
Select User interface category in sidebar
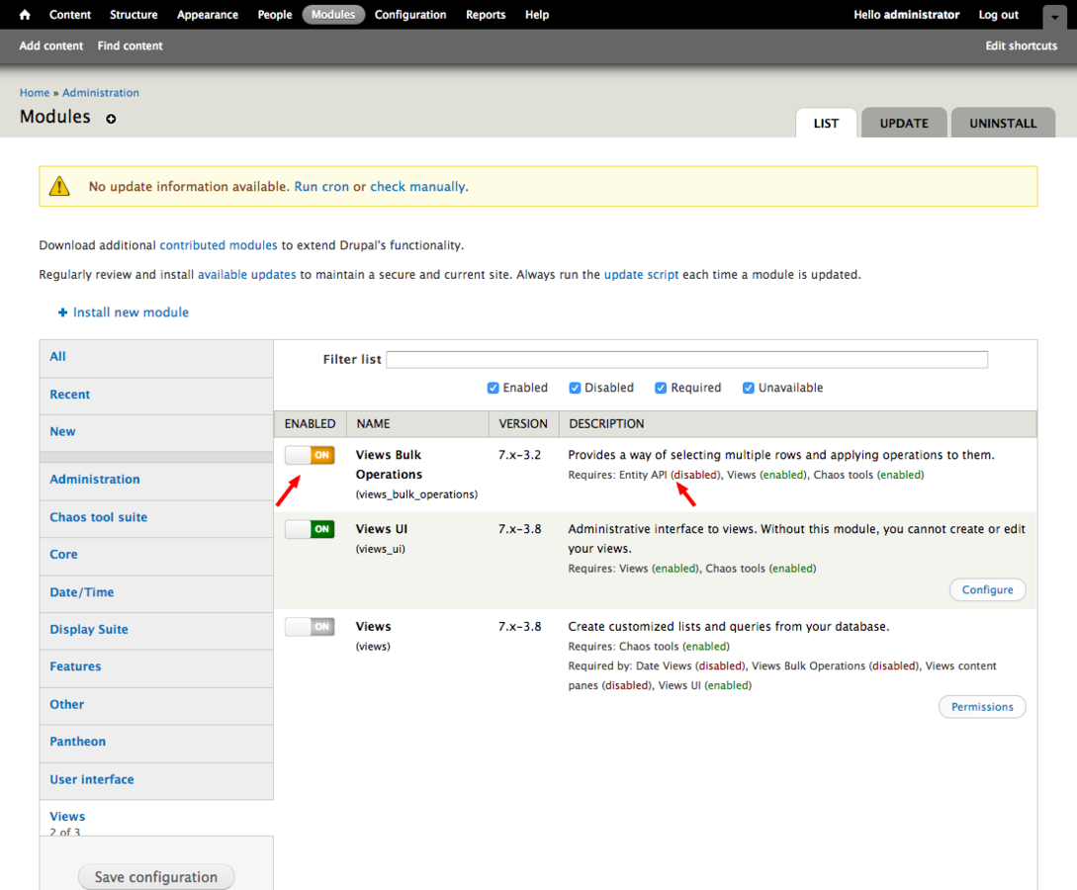click(x=156, y=780)
